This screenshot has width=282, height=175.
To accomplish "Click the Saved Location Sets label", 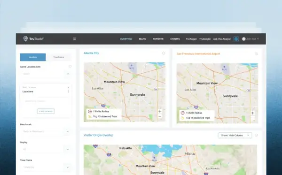I will [x=30, y=67].
